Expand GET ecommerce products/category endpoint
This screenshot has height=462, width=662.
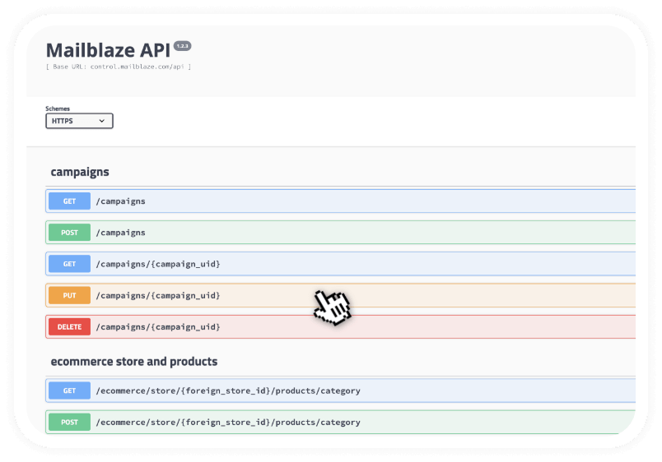[340, 390]
